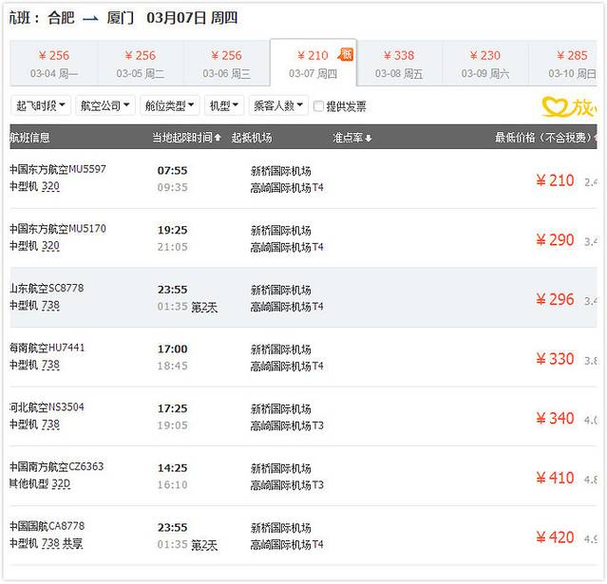Open aircraft type 320 link for MU5597
The width and height of the screenshot is (607, 584).
(50, 187)
